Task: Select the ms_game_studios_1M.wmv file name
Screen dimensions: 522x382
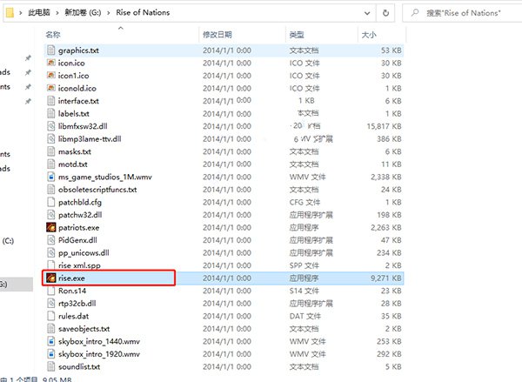Action: tap(105, 177)
